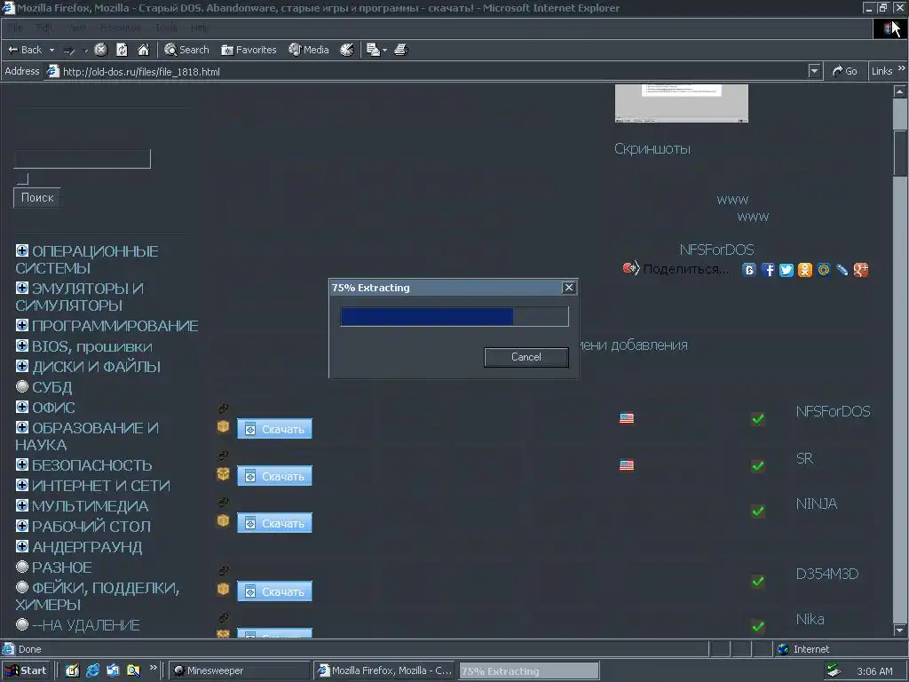Open the View menu
Viewport: 909px width, 682px height.
pyautogui.click(x=77, y=28)
